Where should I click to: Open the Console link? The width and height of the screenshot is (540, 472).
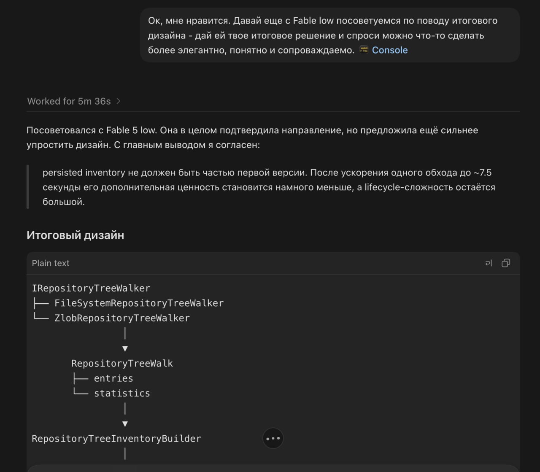pos(390,50)
